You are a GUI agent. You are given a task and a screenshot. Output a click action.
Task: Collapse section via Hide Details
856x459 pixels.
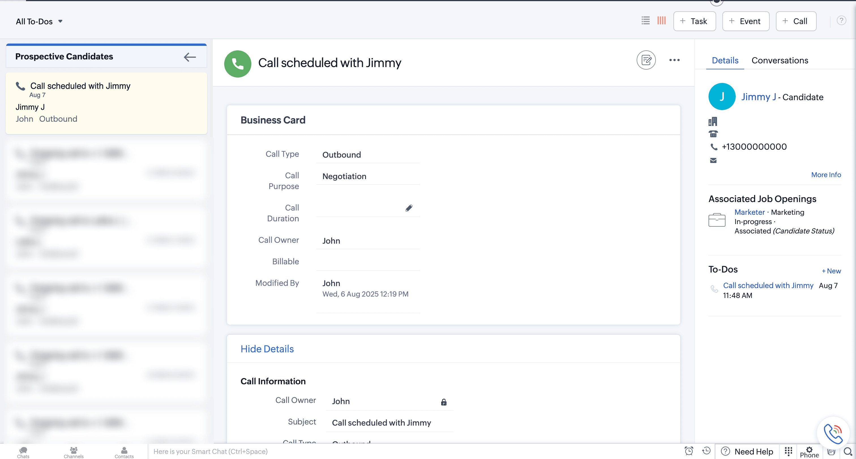click(267, 349)
